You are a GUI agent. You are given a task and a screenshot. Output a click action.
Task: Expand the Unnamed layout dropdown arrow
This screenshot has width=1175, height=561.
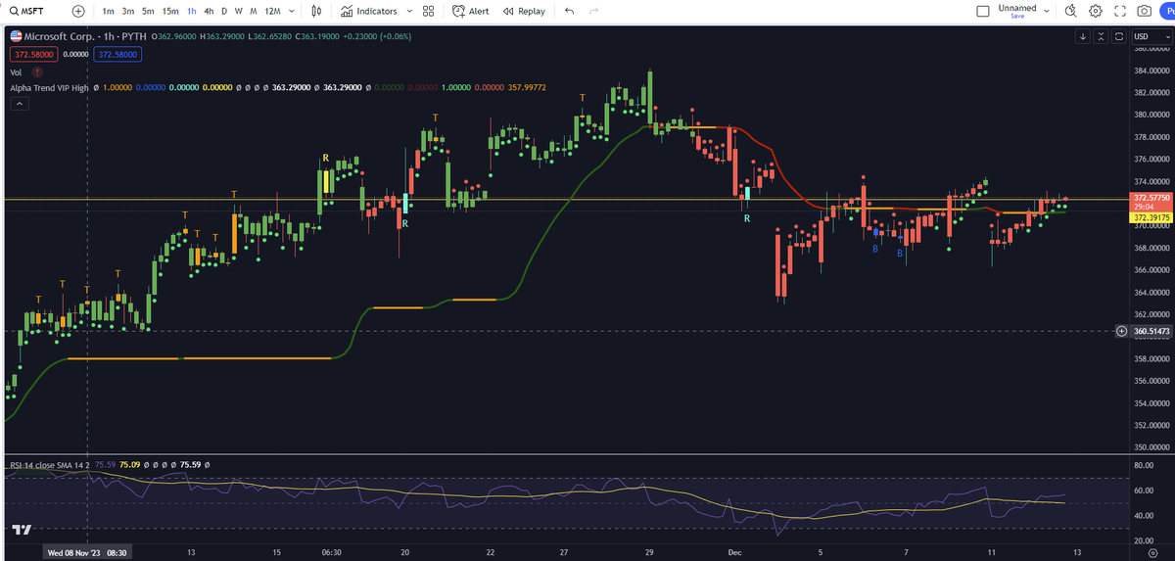1047,11
